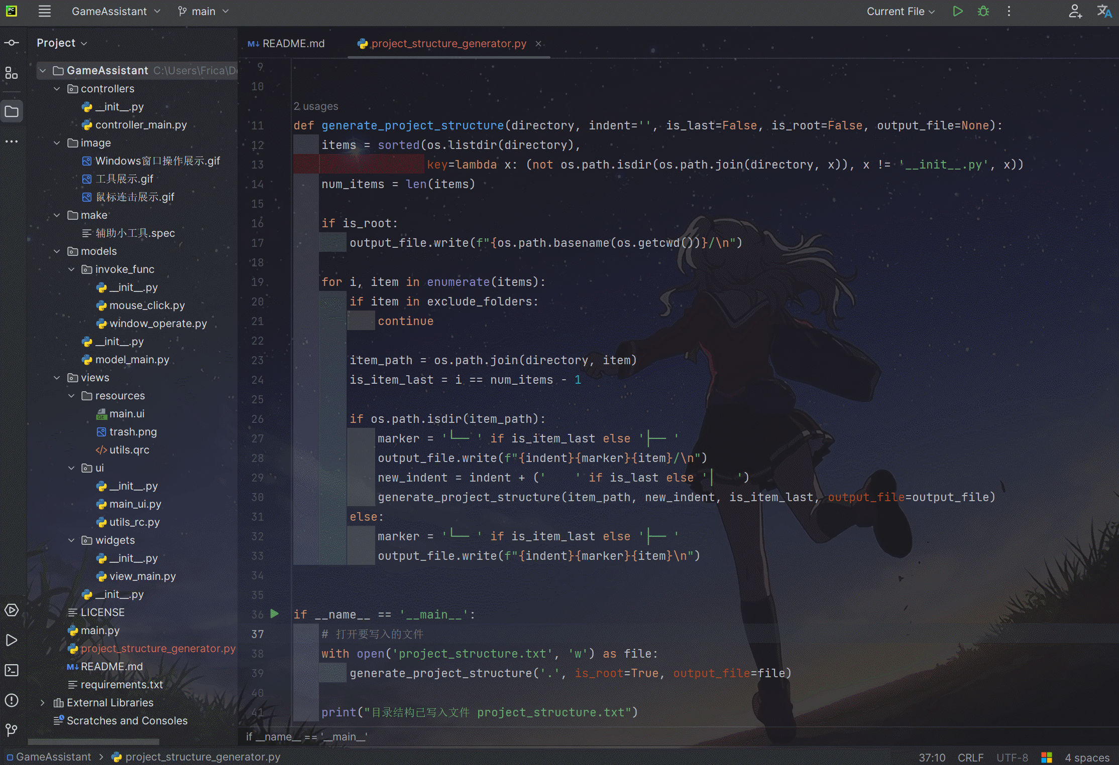This screenshot has height=765, width=1119.
Task: Click the Debug bug icon
Action: [x=983, y=11]
